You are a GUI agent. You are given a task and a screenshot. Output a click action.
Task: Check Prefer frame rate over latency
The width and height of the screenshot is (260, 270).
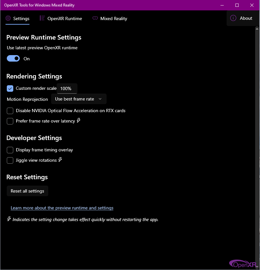pos(10,121)
